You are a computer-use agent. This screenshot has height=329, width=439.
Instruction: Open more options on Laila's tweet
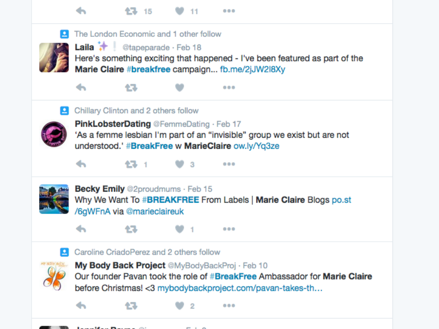tap(229, 88)
